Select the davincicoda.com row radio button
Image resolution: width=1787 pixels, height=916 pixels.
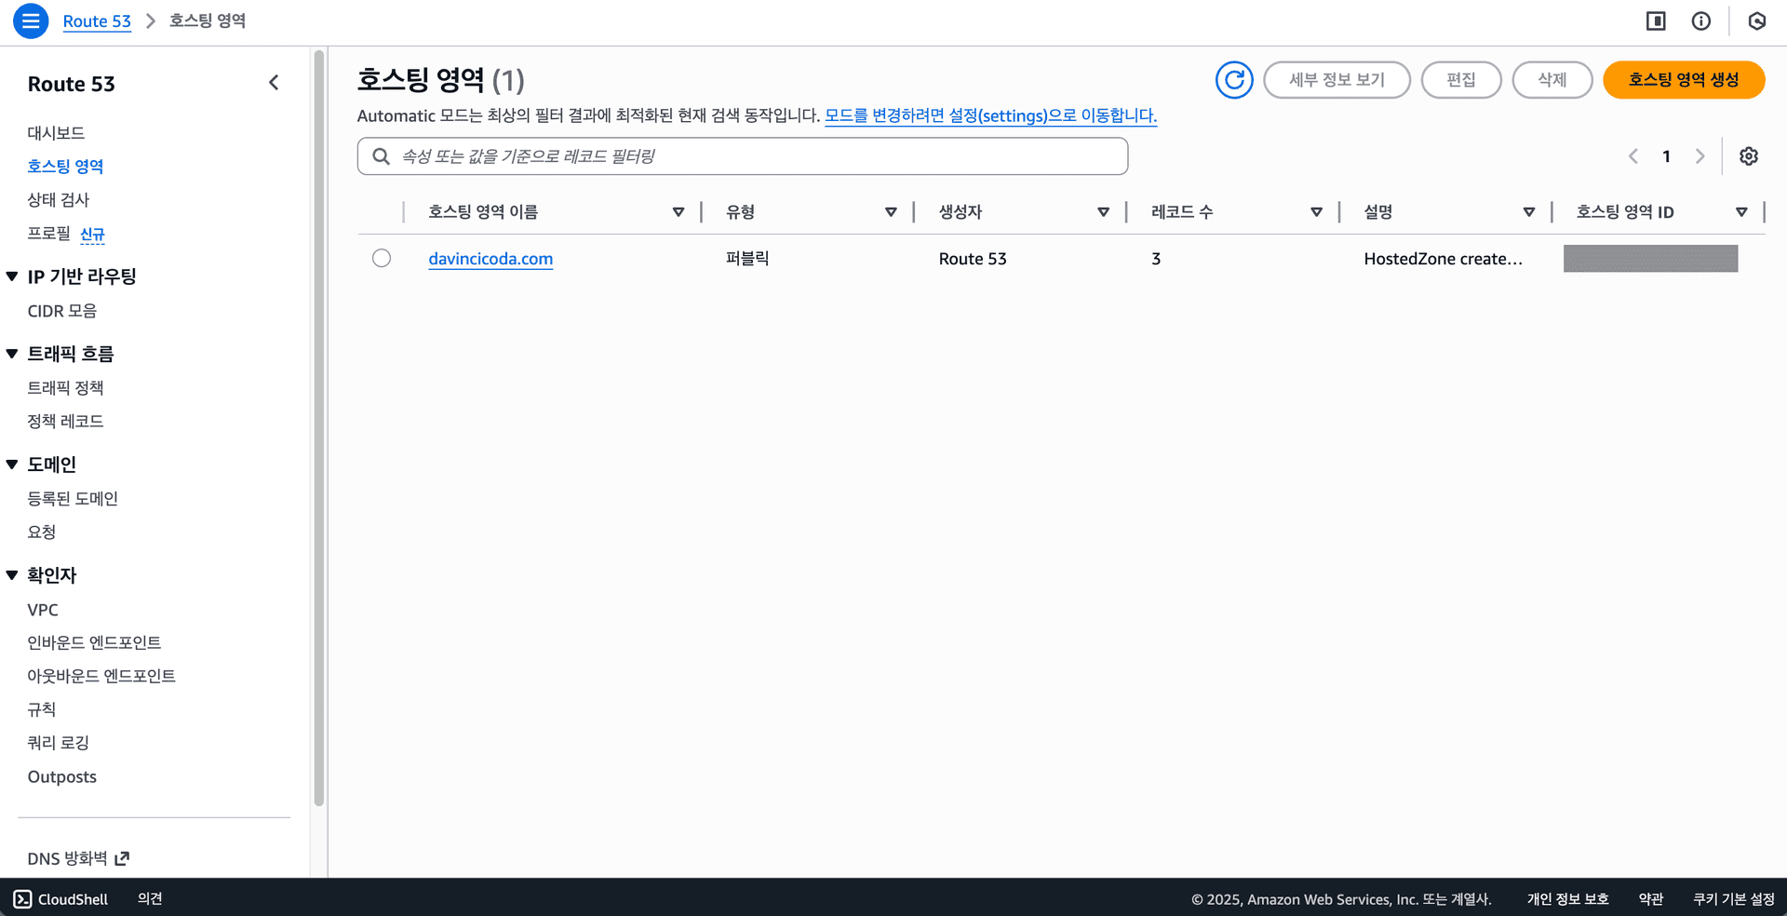coord(382,258)
